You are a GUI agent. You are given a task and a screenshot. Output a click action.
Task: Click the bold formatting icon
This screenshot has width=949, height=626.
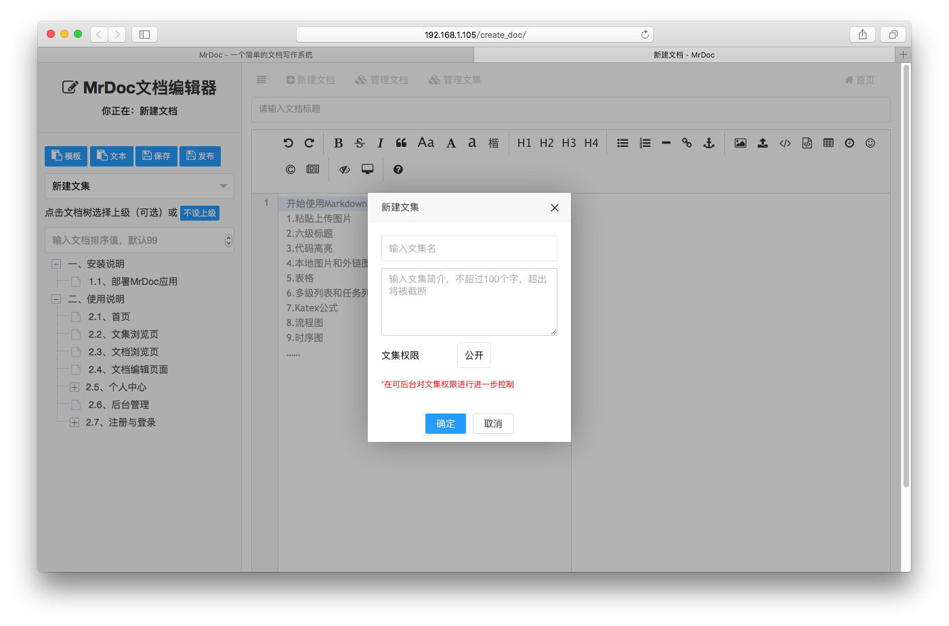point(338,143)
